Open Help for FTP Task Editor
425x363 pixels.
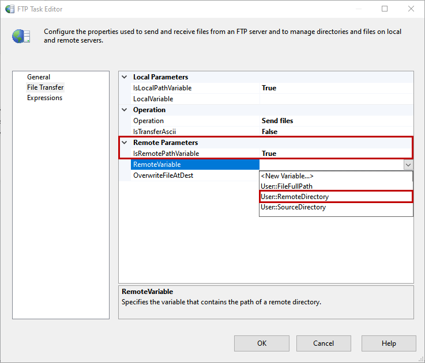tap(389, 343)
